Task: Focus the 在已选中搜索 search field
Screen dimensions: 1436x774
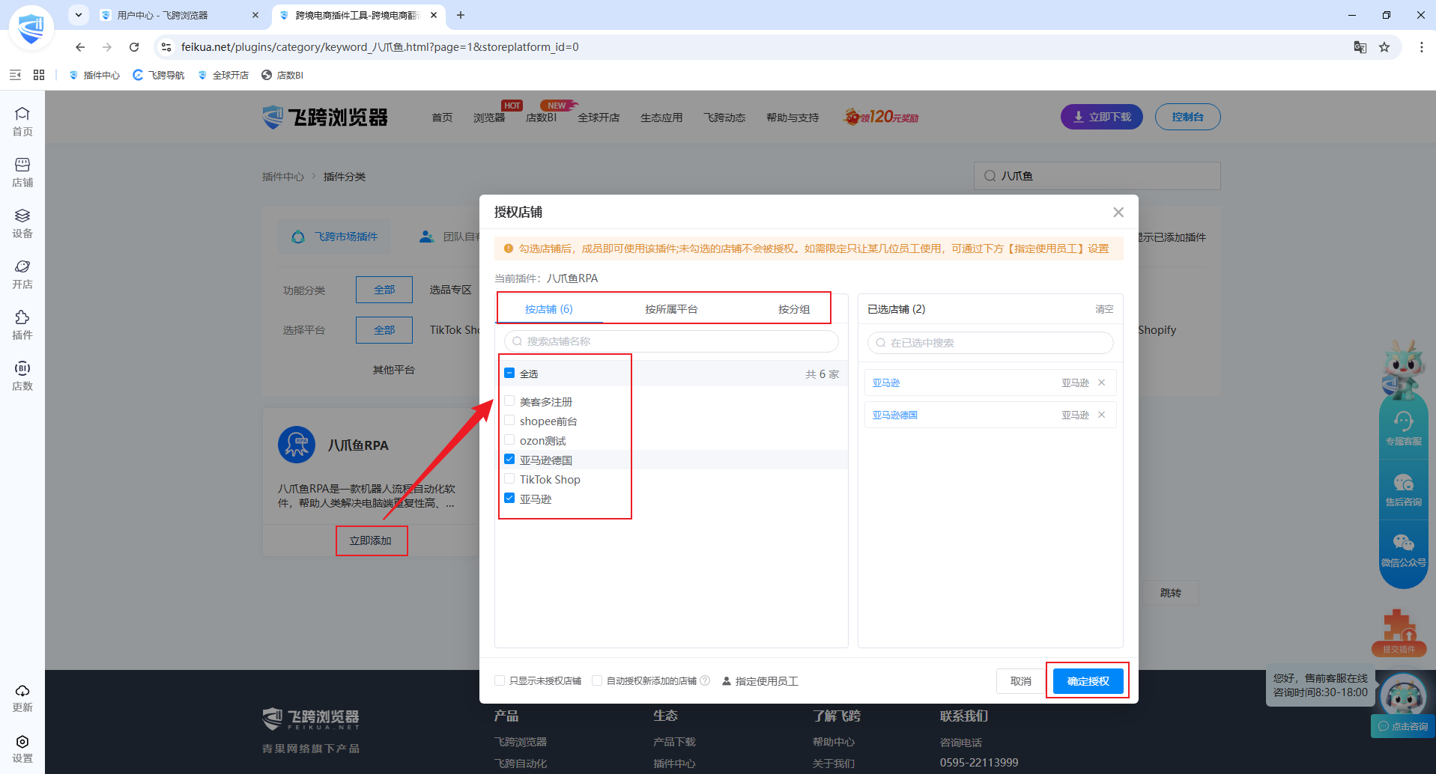Action: [990, 343]
